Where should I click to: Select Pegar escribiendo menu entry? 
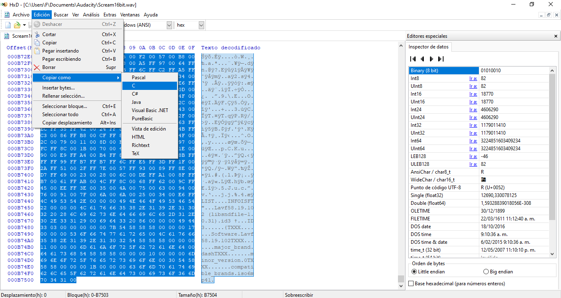[78, 59]
